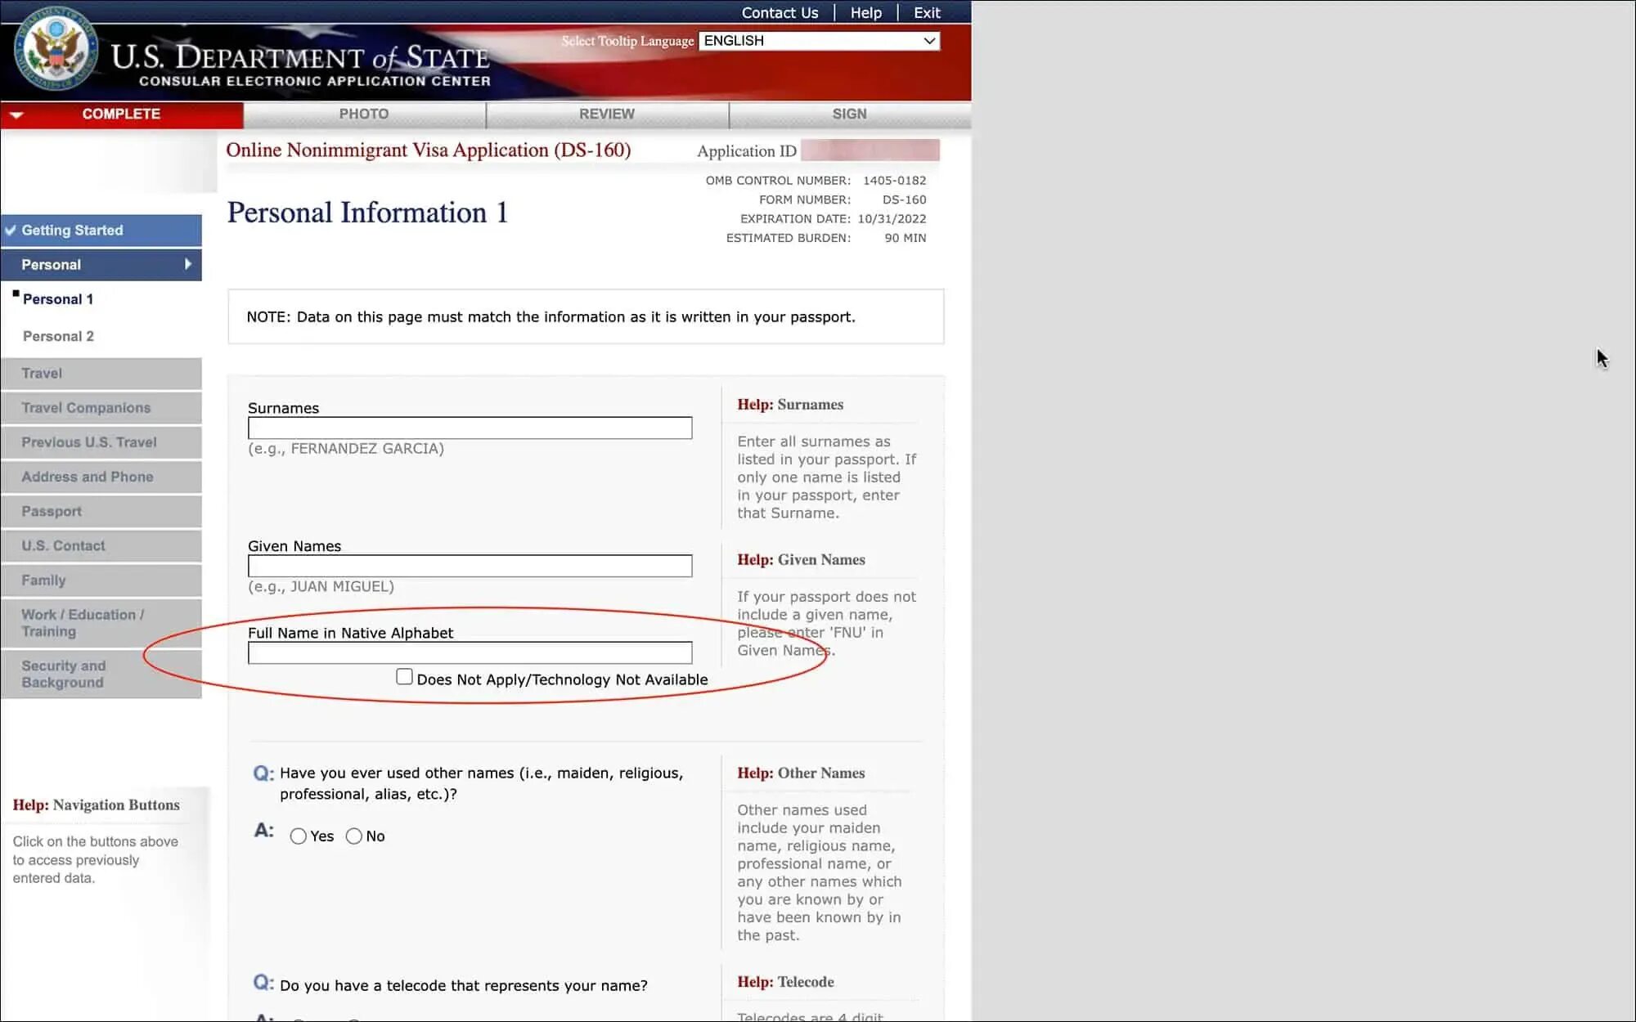Open Personal 2 in the sidebar

click(58, 336)
